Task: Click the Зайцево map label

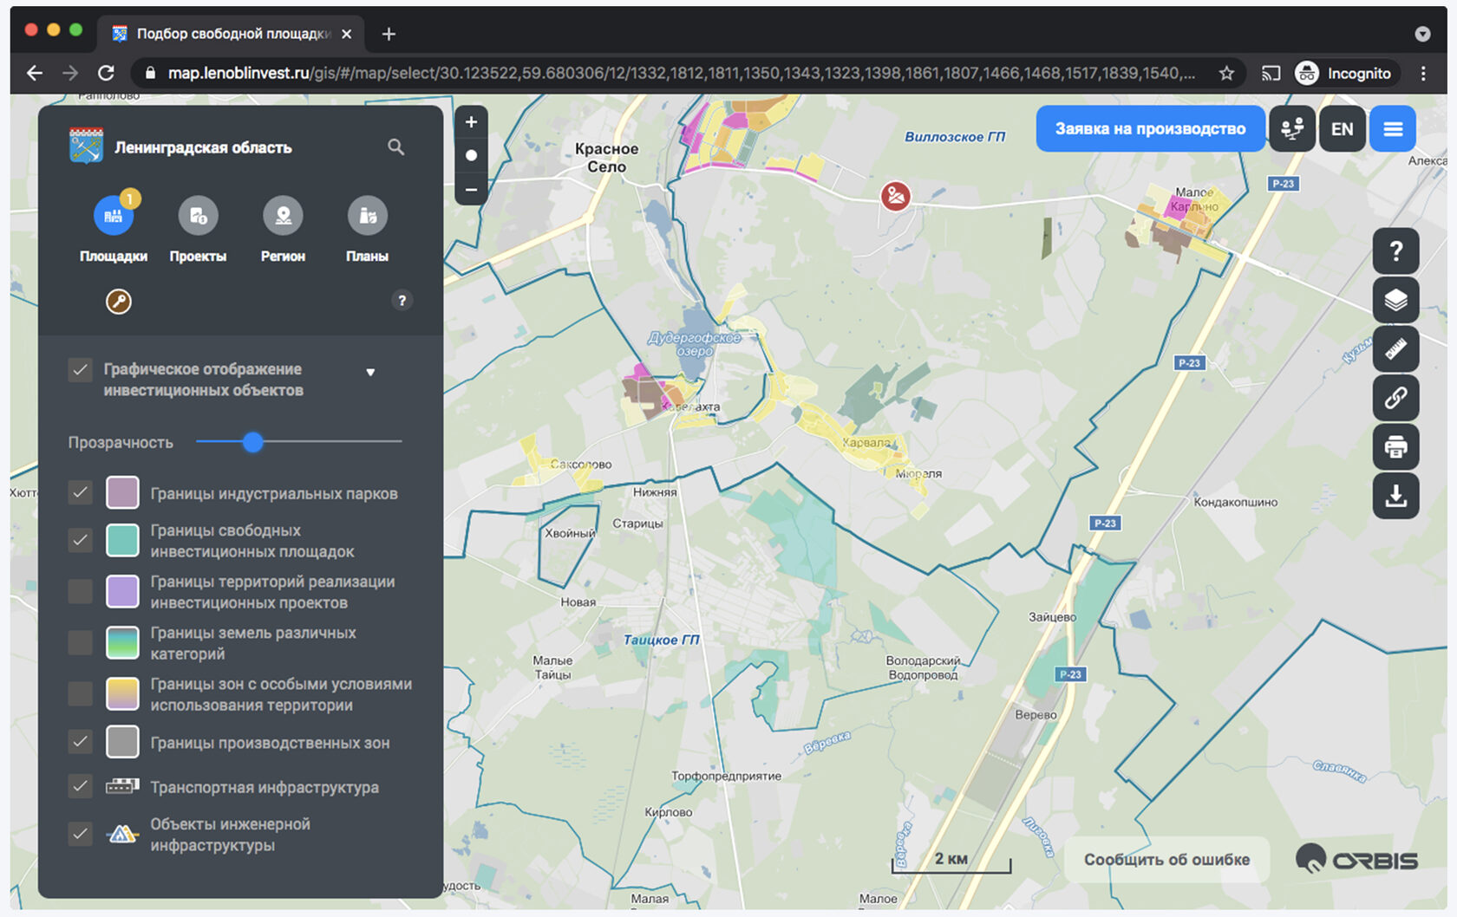Action: (x=1052, y=617)
